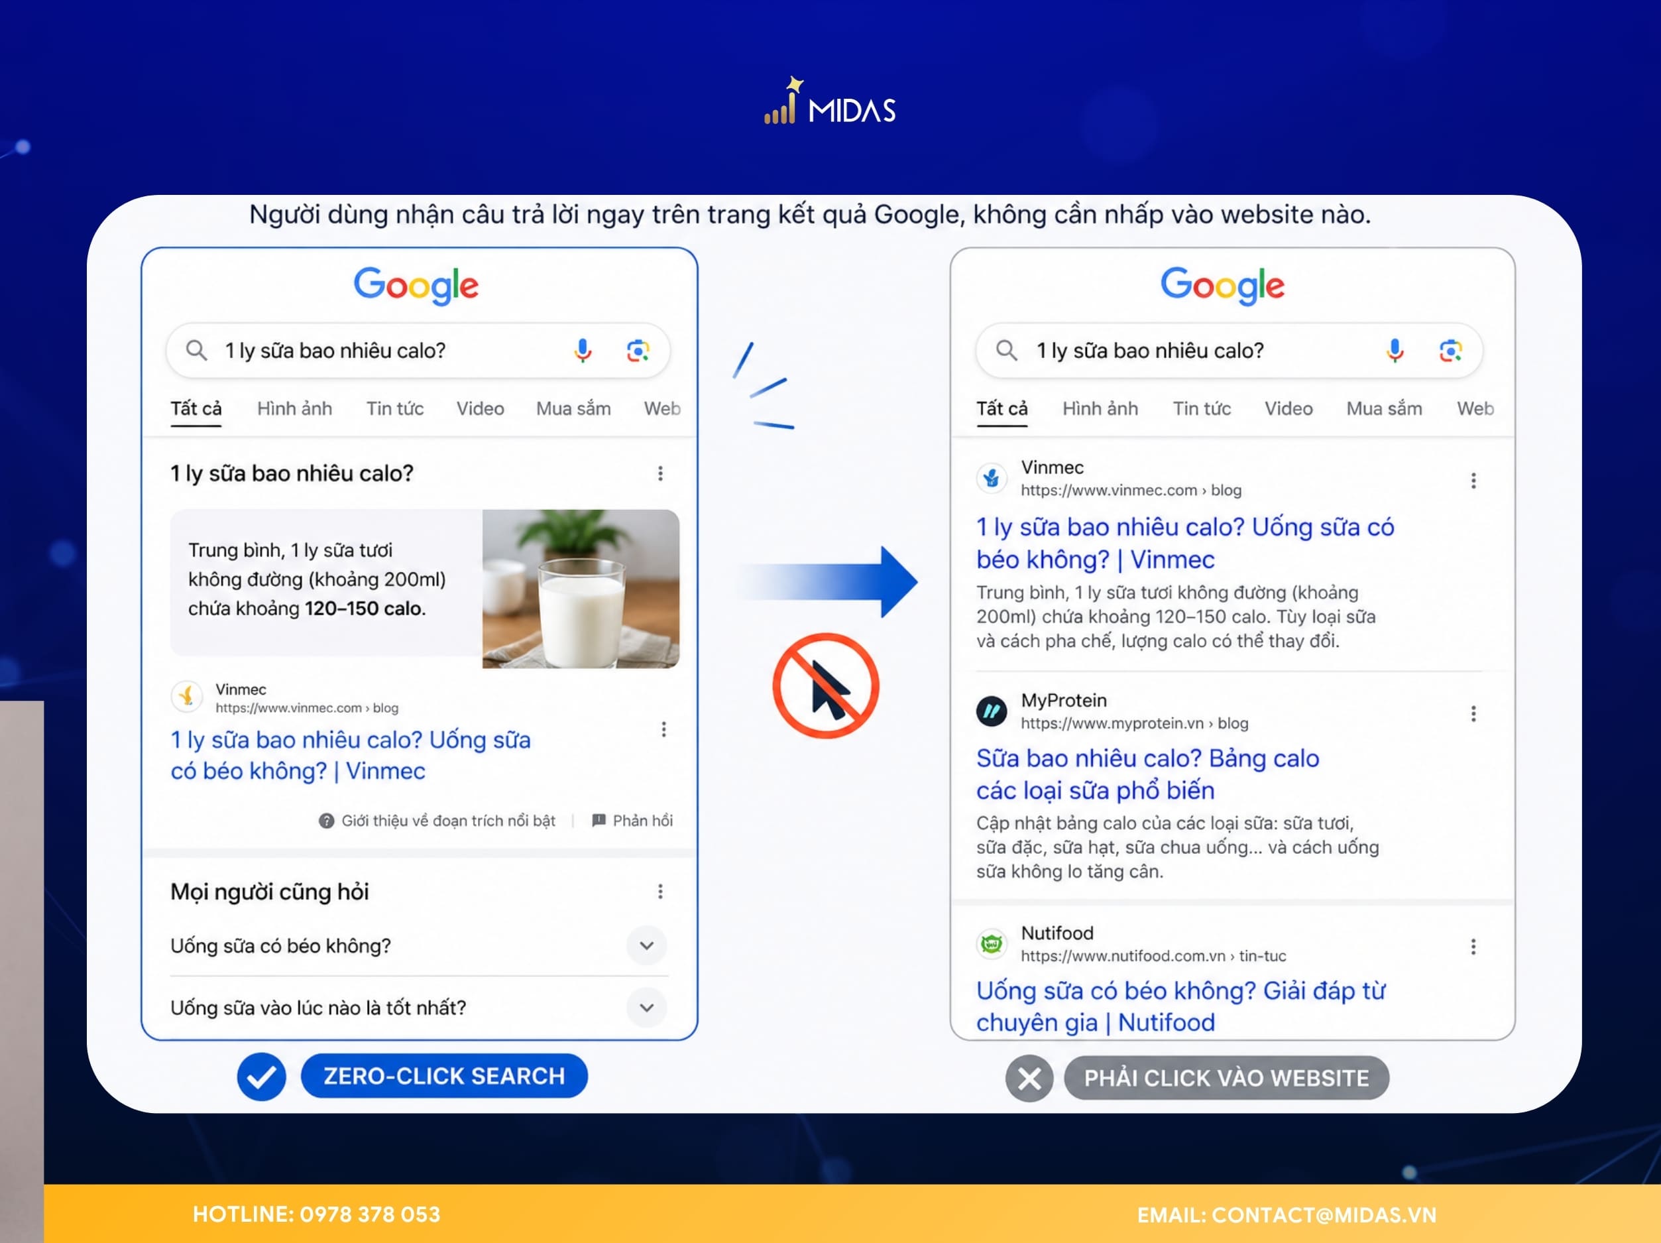Open three-dot menu for right Vinmec result
The image size is (1661, 1243).
[1473, 481]
